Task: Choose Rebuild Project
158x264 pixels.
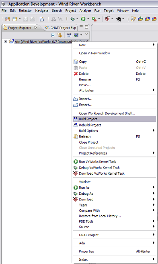Action: coord(115,125)
